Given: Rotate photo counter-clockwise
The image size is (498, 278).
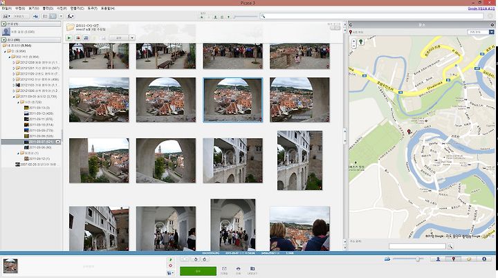Looking at the screenshot, I should click(196, 259).
